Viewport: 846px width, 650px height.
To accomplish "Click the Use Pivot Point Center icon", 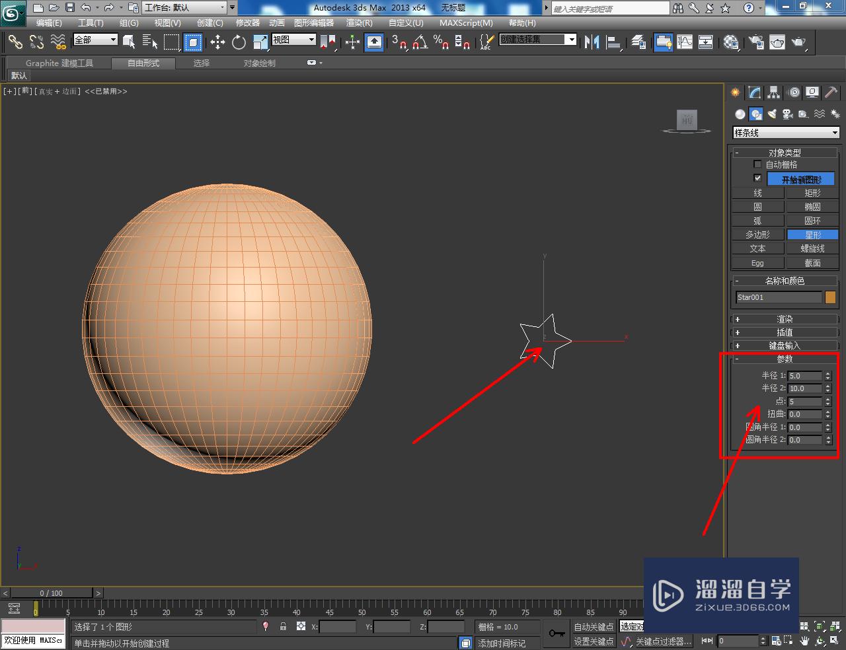I will 328,42.
